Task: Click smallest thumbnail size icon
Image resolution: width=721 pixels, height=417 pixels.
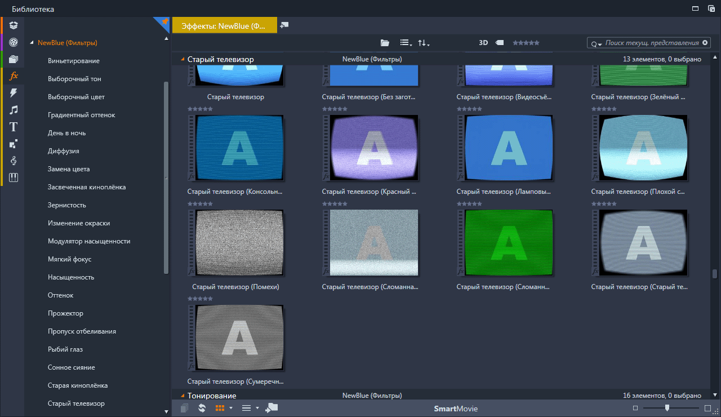Action: coord(635,408)
